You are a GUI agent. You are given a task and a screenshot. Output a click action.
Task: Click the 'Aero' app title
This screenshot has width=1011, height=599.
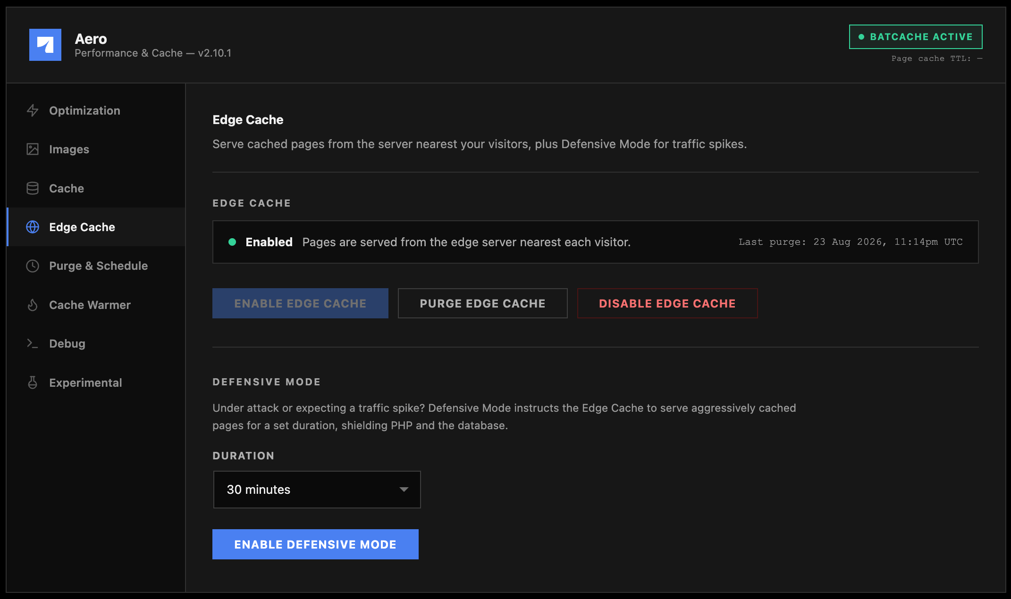91,39
